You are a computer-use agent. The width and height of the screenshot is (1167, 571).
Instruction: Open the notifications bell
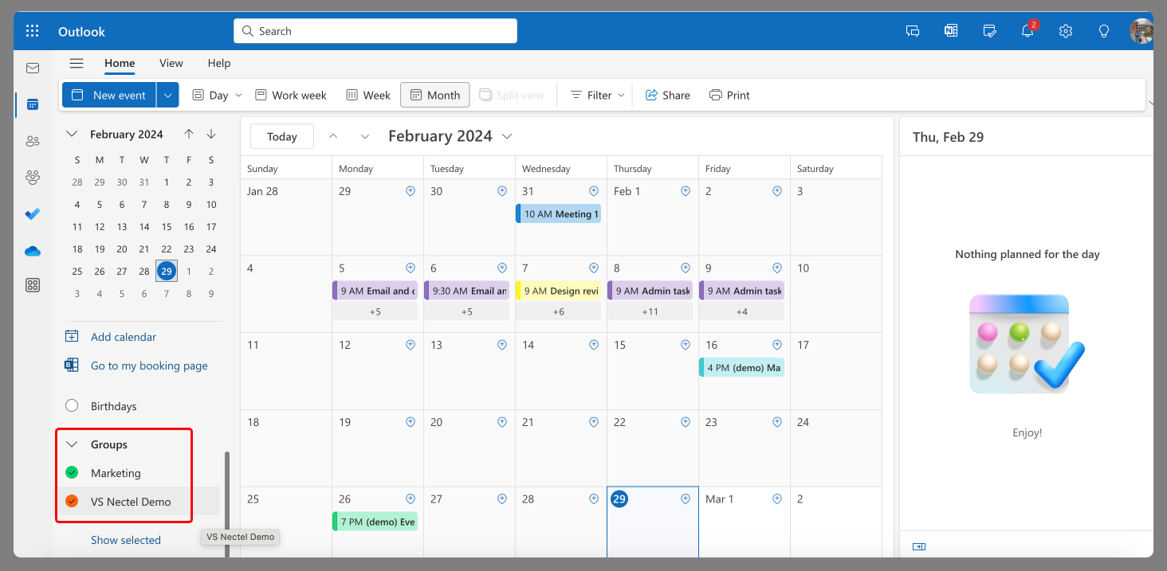pos(1027,30)
